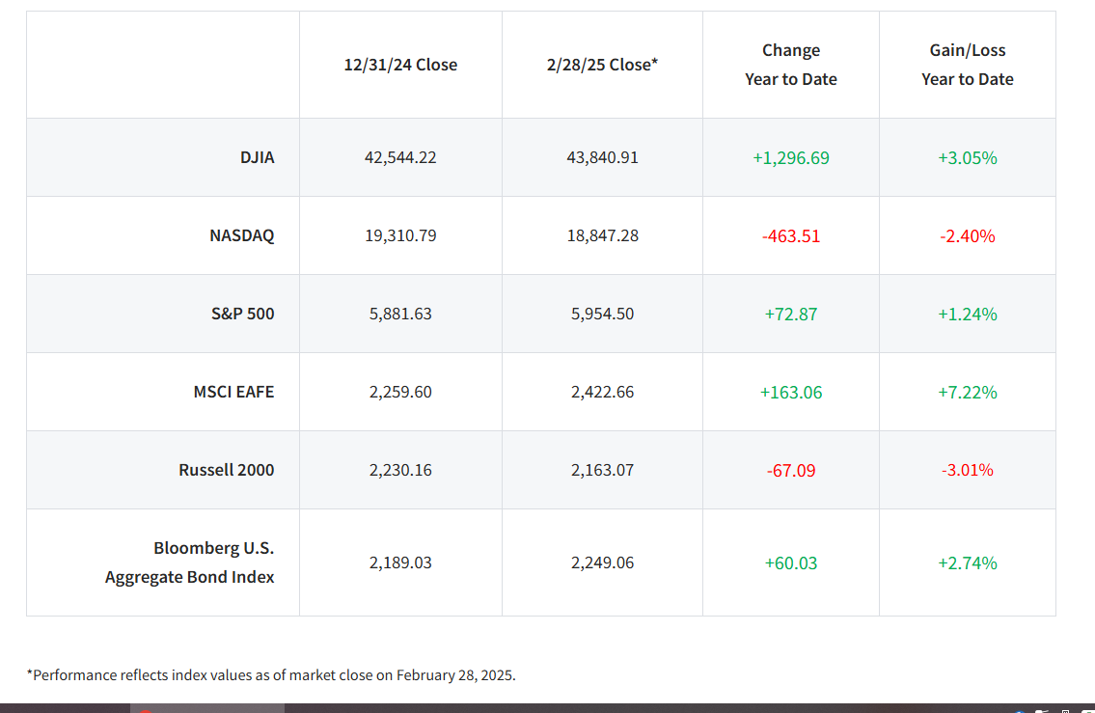Select the DJIA row label

pyautogui.click(x=257, y=157)
